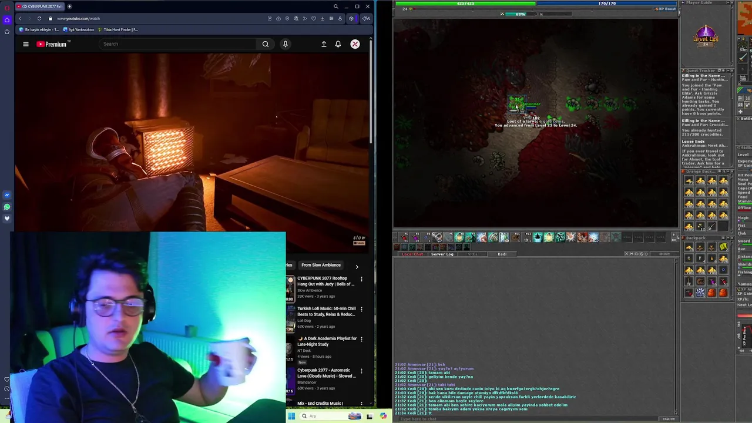Select the green-yellow cloth item in Backpack
This screenshot has width=752, height=423.
click(x=724, y=246)
